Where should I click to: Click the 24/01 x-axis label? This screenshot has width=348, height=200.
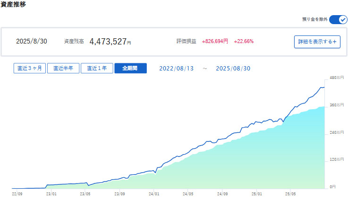(x=154, y=193)
